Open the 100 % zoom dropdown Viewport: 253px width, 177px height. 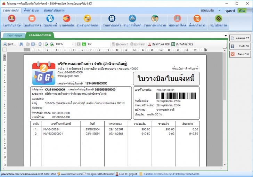pos(73,44)
